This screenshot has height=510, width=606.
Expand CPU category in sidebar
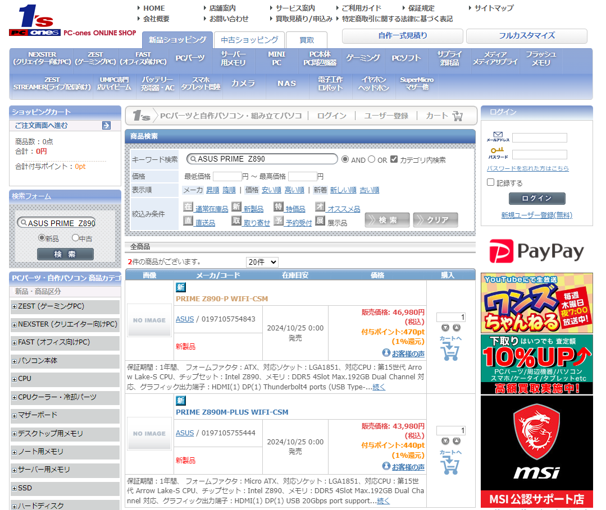coord(14,379)
